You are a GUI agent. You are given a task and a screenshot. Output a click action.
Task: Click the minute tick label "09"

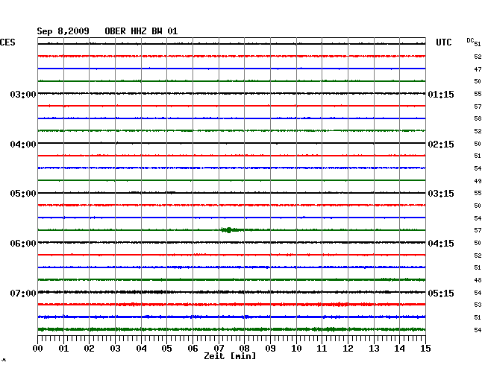click(270, 349)
